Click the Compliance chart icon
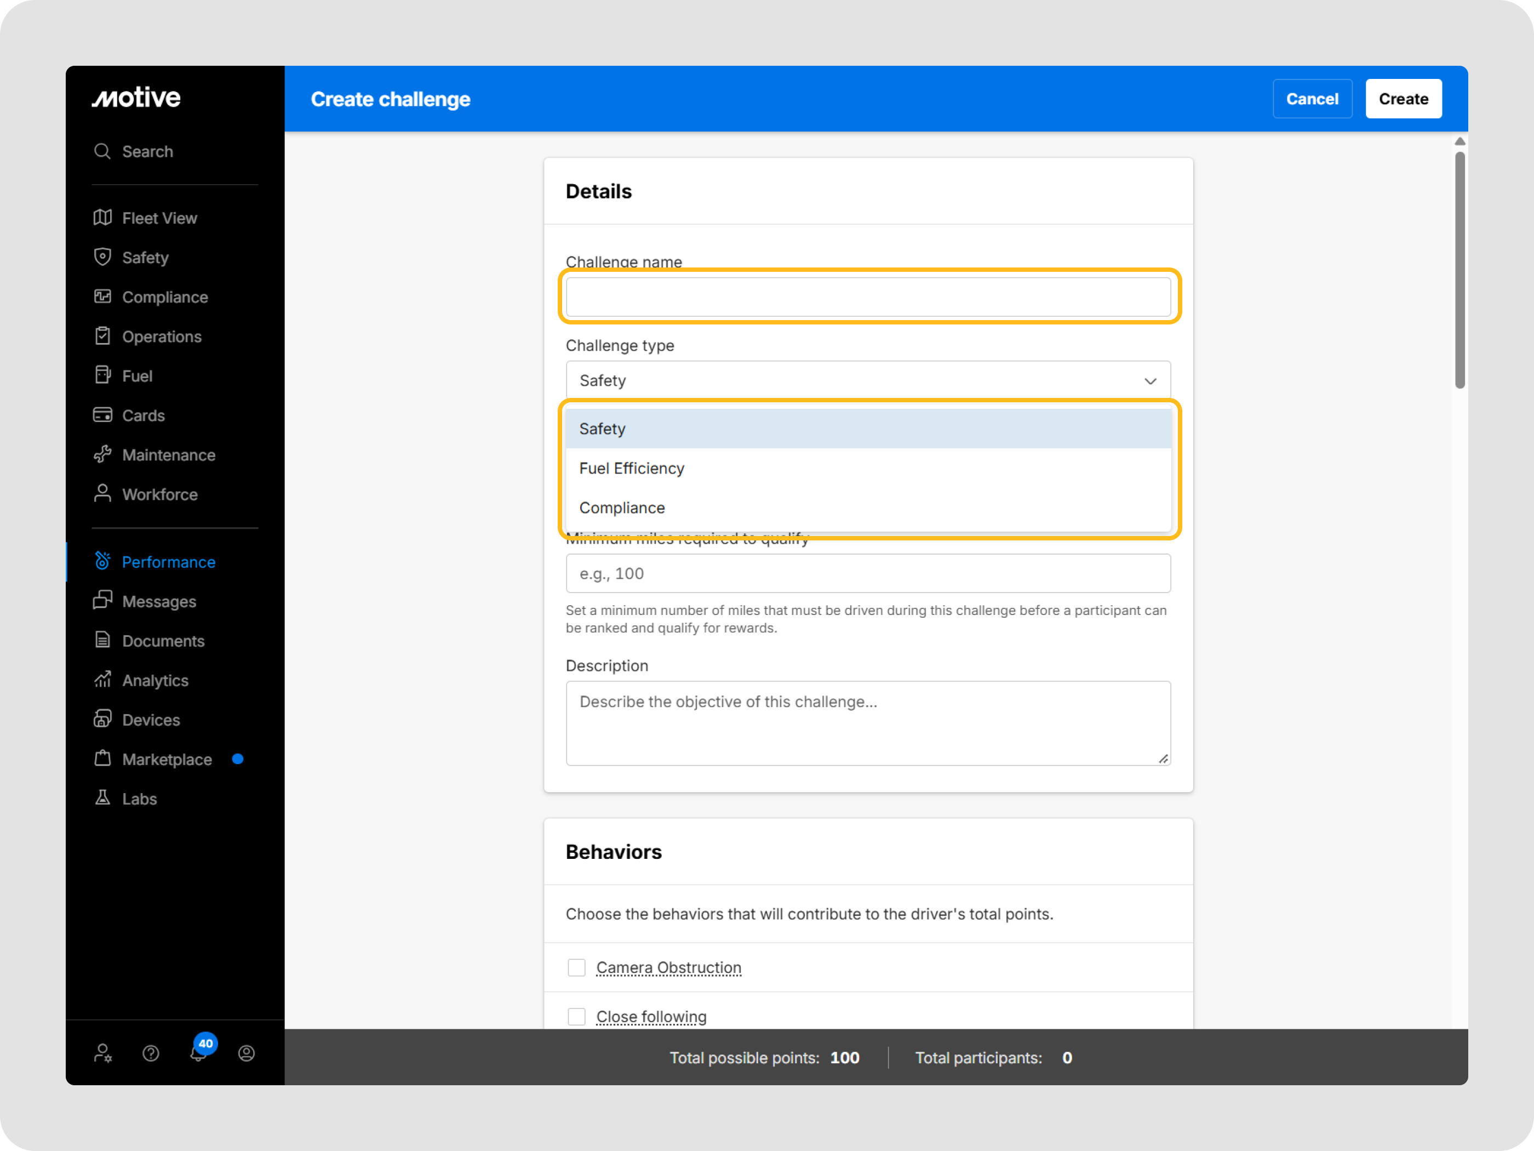The width and height of the screenshot is (1534, 1151). pos(102,297)
